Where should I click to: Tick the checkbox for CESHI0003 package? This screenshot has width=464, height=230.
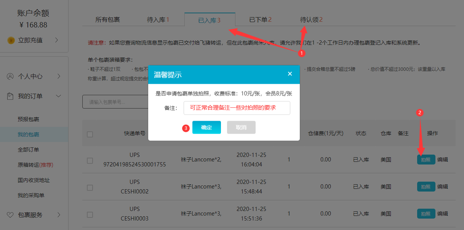[90, 214]
